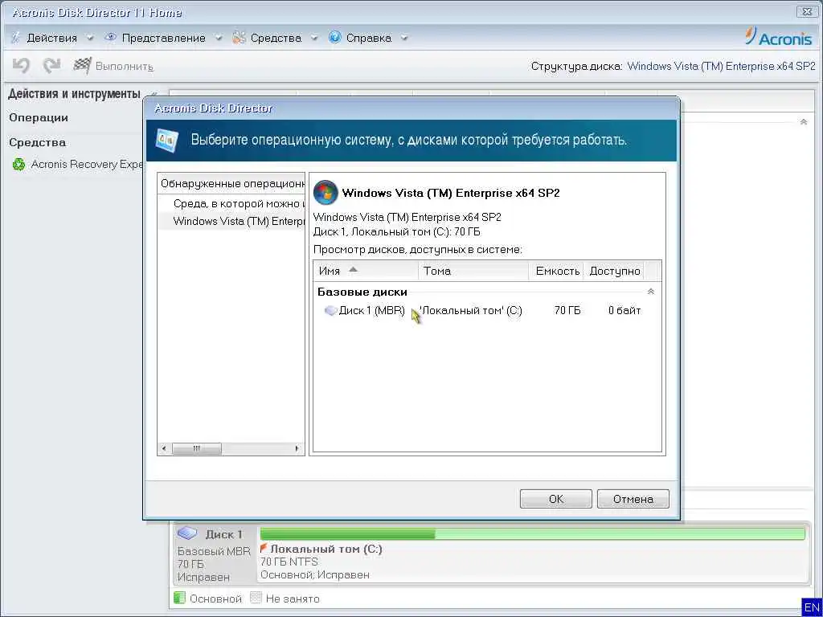Collapse the main window volume list group
The image size is (823, 617).
tap(803, 122)
